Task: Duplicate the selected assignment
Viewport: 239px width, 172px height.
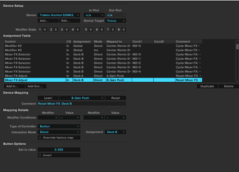Action: coord(207,86)
